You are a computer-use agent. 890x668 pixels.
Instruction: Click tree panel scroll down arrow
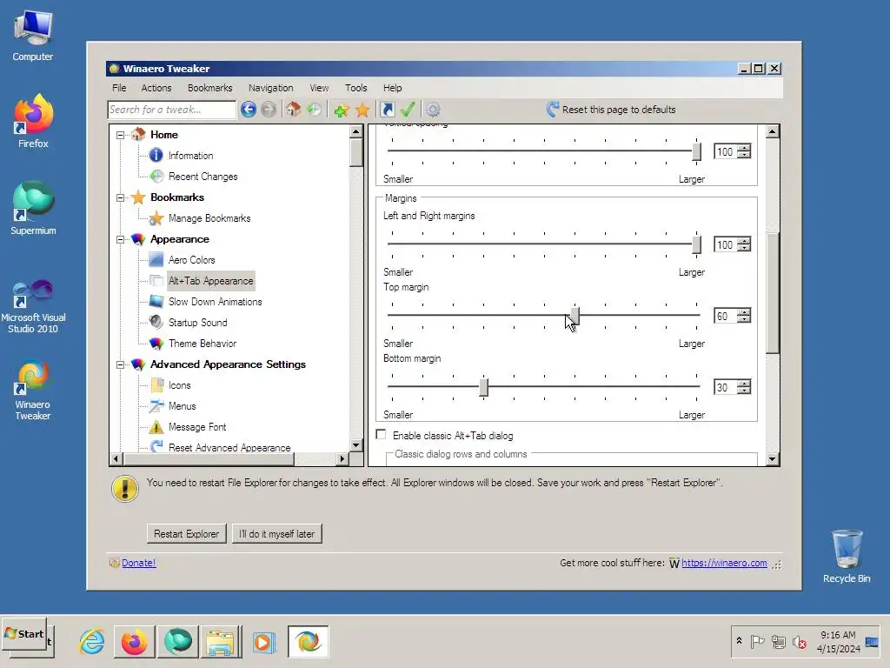[355, 445]
